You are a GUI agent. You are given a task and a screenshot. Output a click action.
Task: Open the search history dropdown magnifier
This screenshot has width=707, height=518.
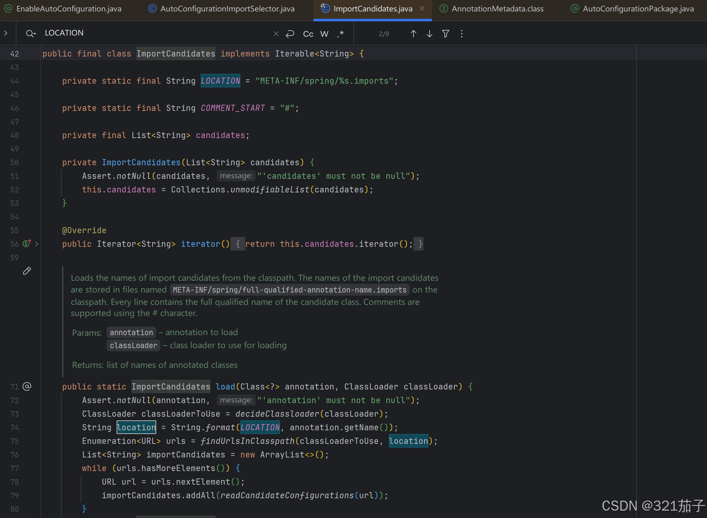click(30, 33)
